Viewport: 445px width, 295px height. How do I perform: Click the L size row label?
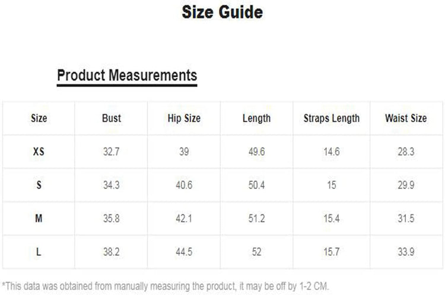(39, 252)
